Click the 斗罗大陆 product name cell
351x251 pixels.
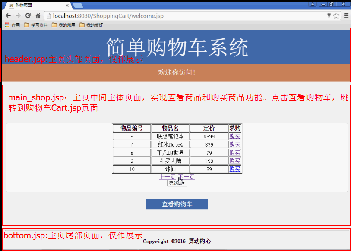click(x=171, y=161)
